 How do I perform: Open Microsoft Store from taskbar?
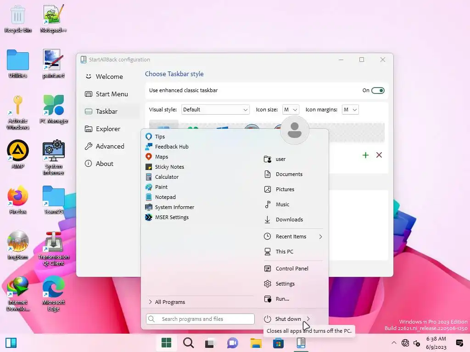[x=278, y=343]
